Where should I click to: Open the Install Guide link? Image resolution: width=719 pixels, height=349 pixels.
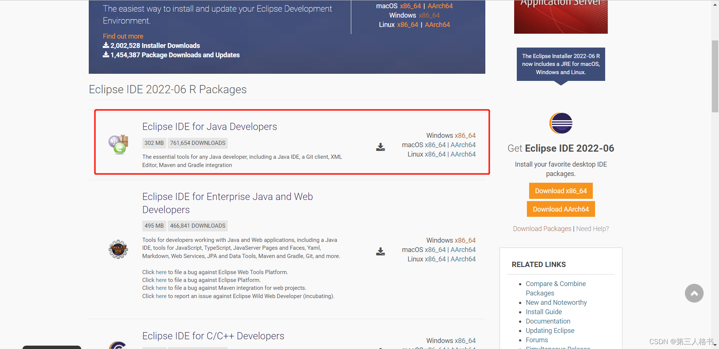tap(544, 312)
